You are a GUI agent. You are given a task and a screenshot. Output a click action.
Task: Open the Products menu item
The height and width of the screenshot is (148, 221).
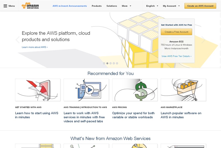[96, 6]
